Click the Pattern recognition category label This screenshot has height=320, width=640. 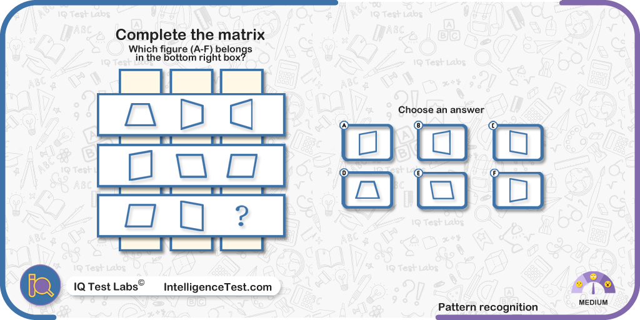(487, 307)
